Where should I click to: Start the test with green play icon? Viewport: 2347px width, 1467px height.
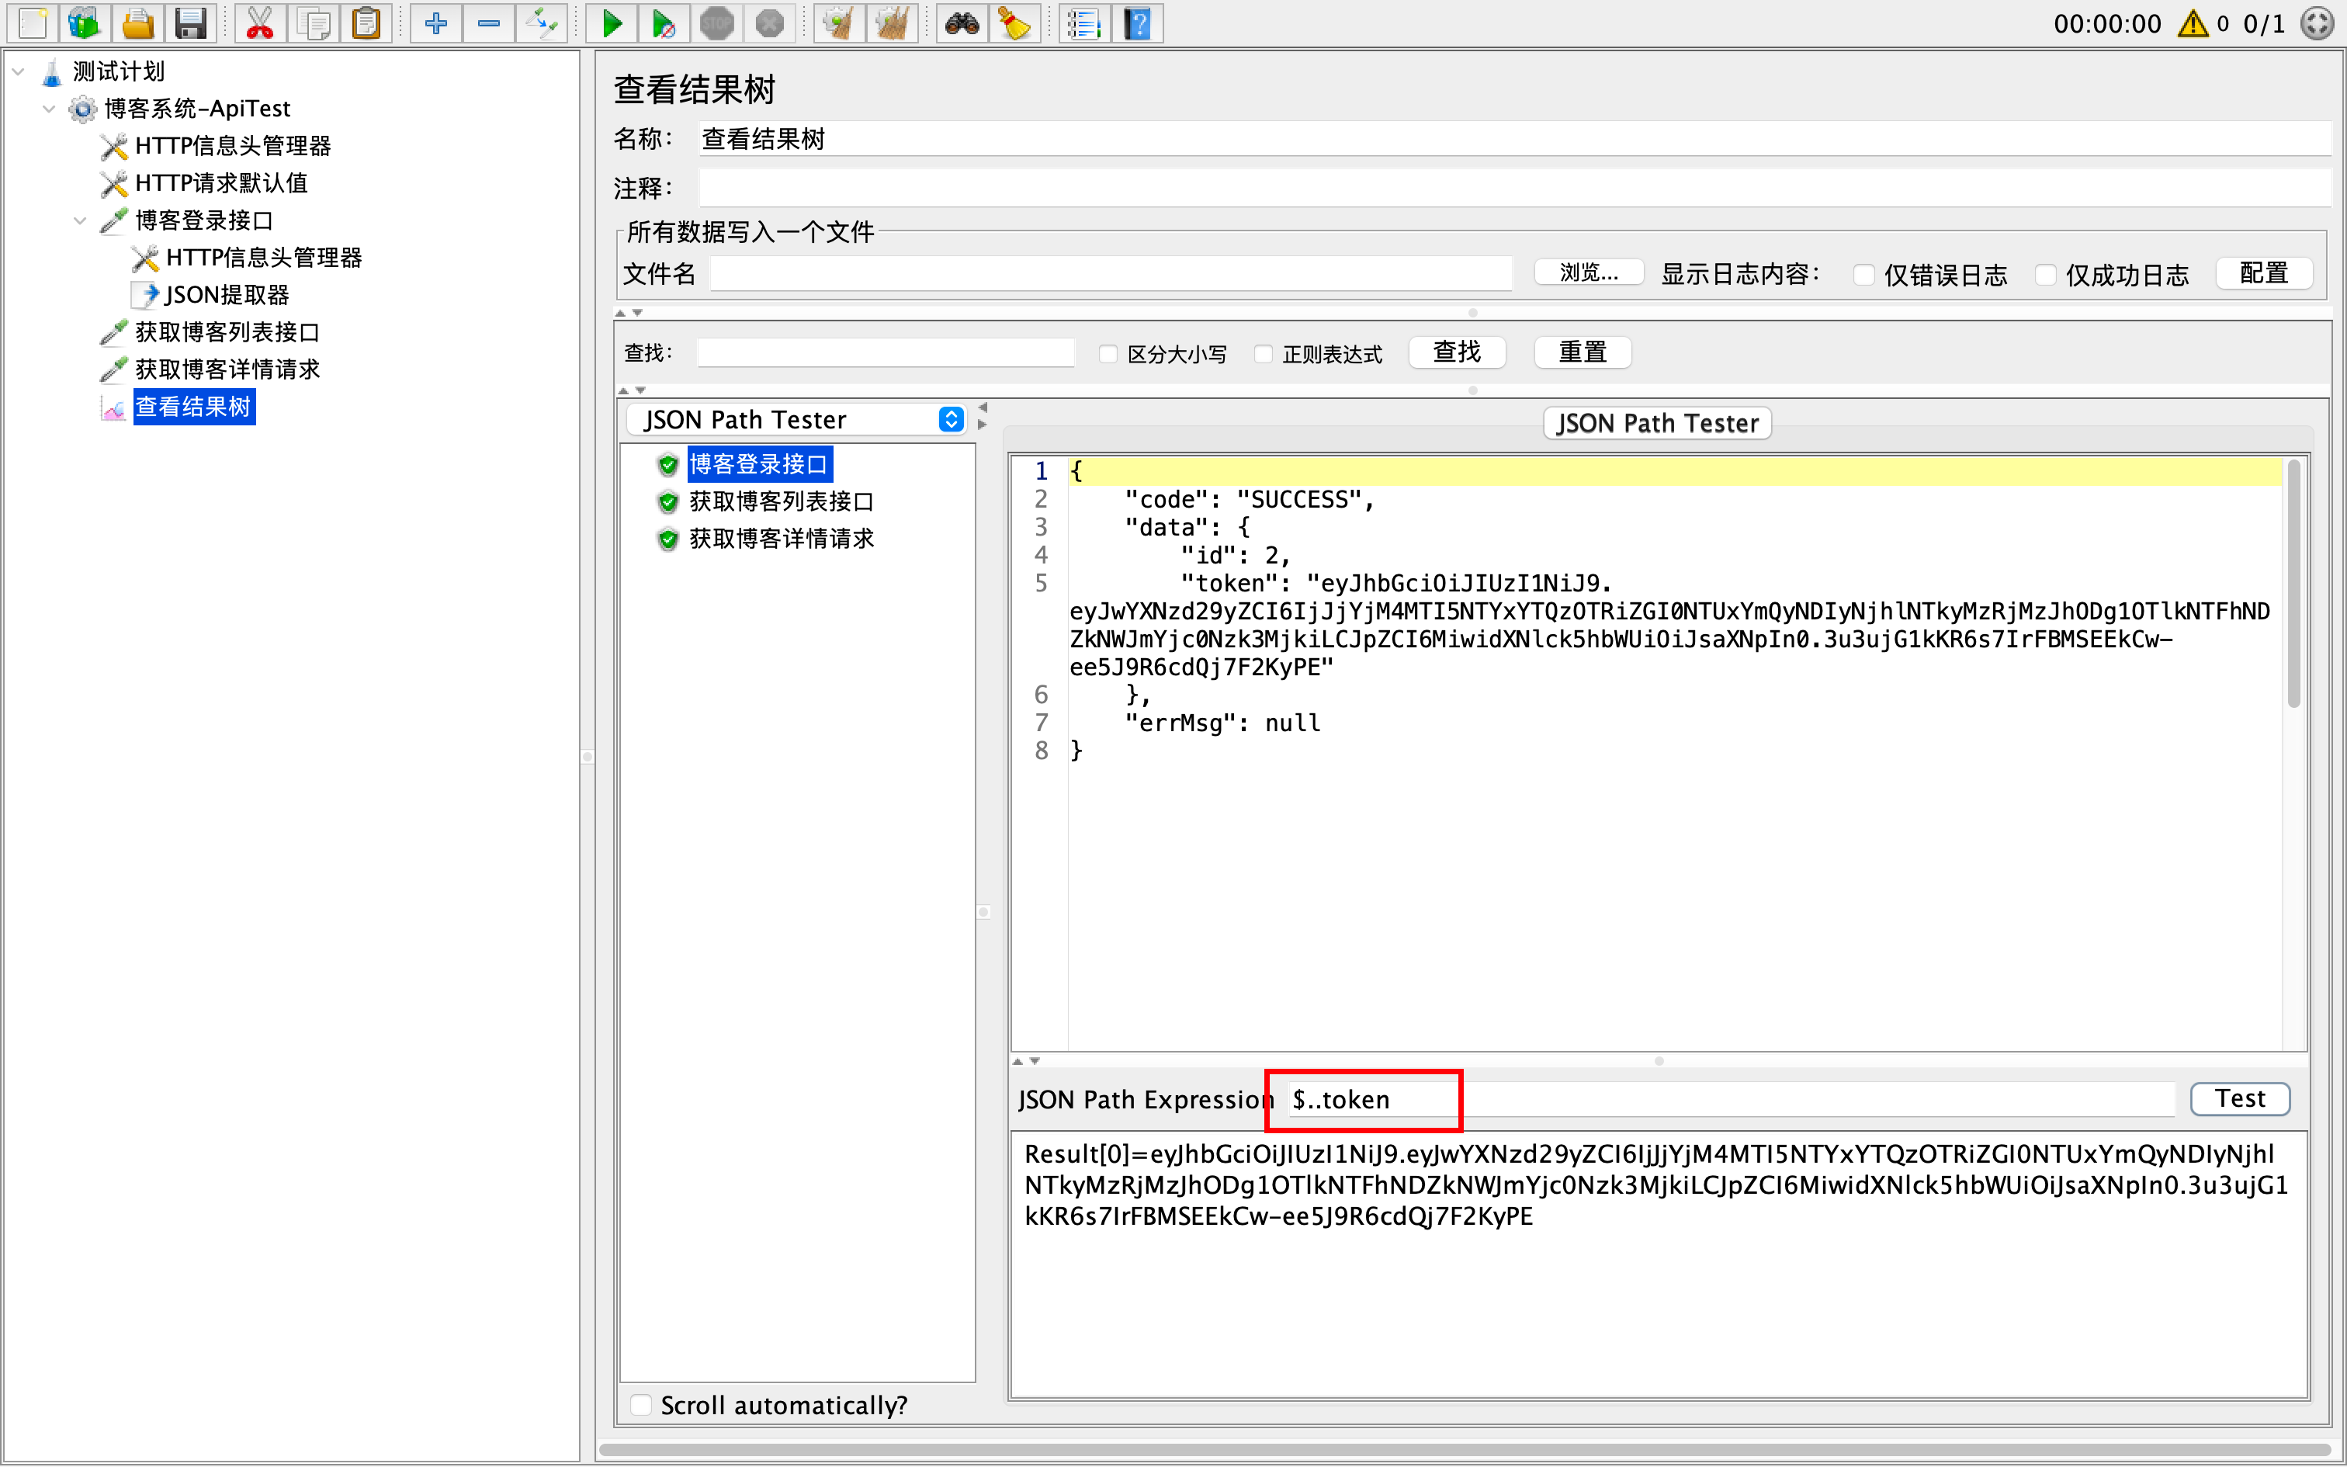click(612, 23)
